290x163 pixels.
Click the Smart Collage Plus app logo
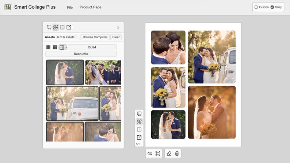[8, 7]
